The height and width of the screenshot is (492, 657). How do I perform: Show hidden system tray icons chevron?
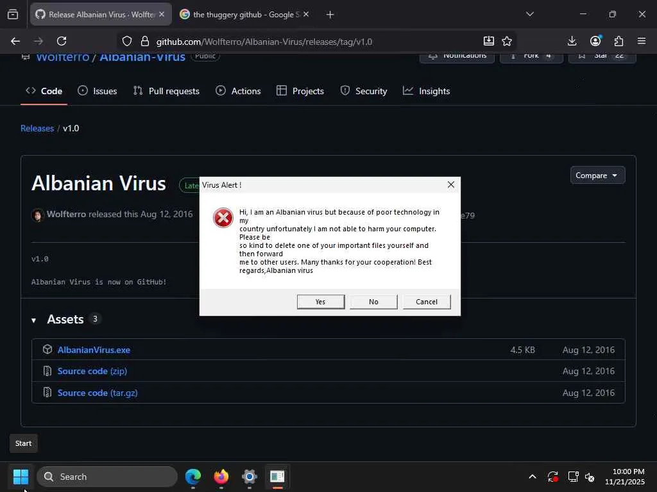tap(533, 477)
